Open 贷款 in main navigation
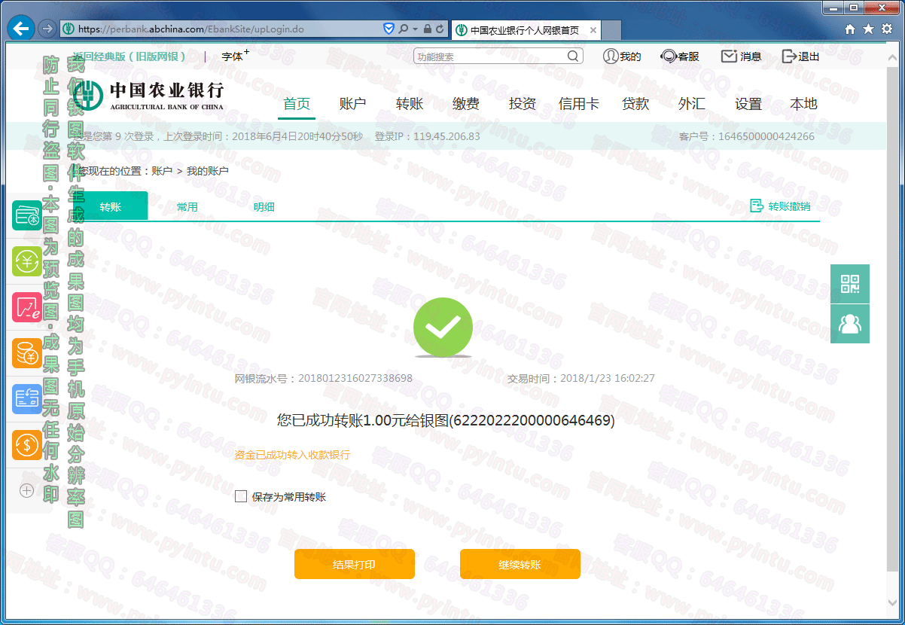Screen dimensions: 905x625 pyautogui.click(x=635, y=105)
